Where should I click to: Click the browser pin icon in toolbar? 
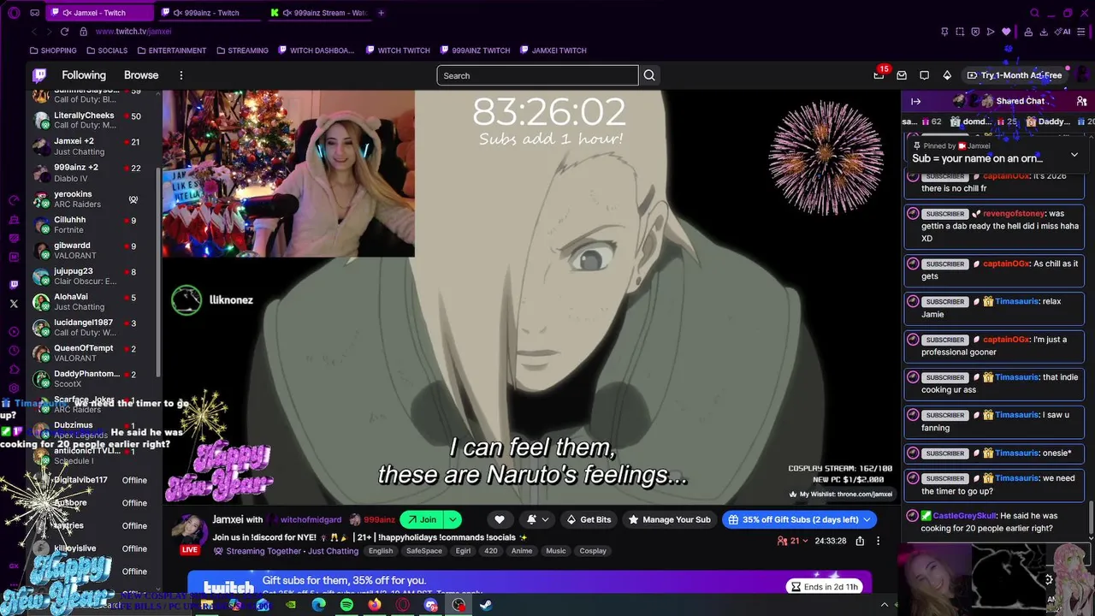pyautogui.click(x=944, y=32)
